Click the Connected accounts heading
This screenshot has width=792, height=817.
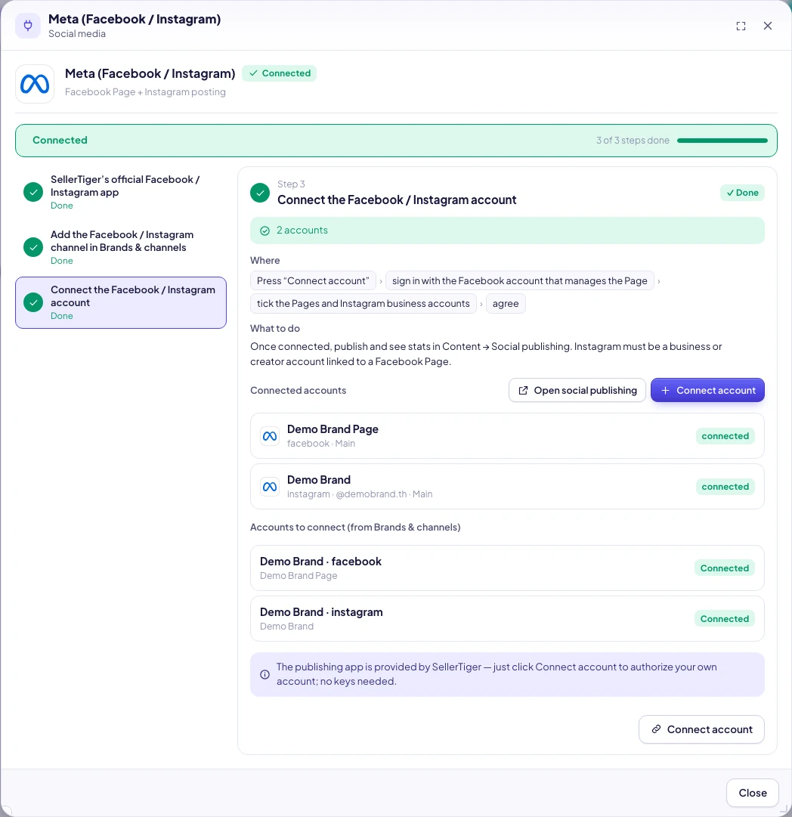pyautogui.click(x=298, y=390)
